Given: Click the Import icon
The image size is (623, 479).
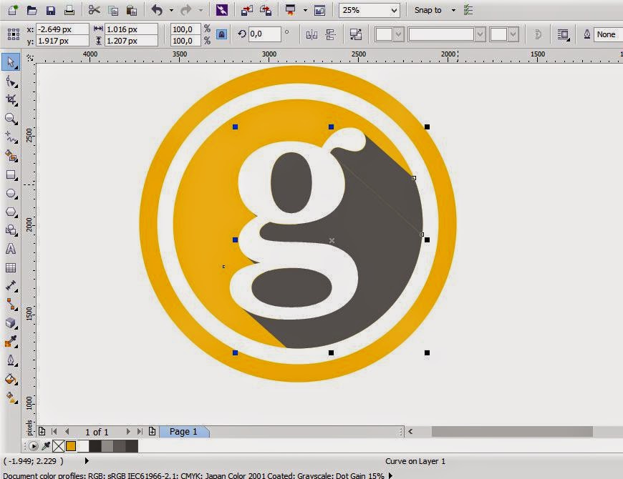Looking at the screenshot, I should coord(247,11).
